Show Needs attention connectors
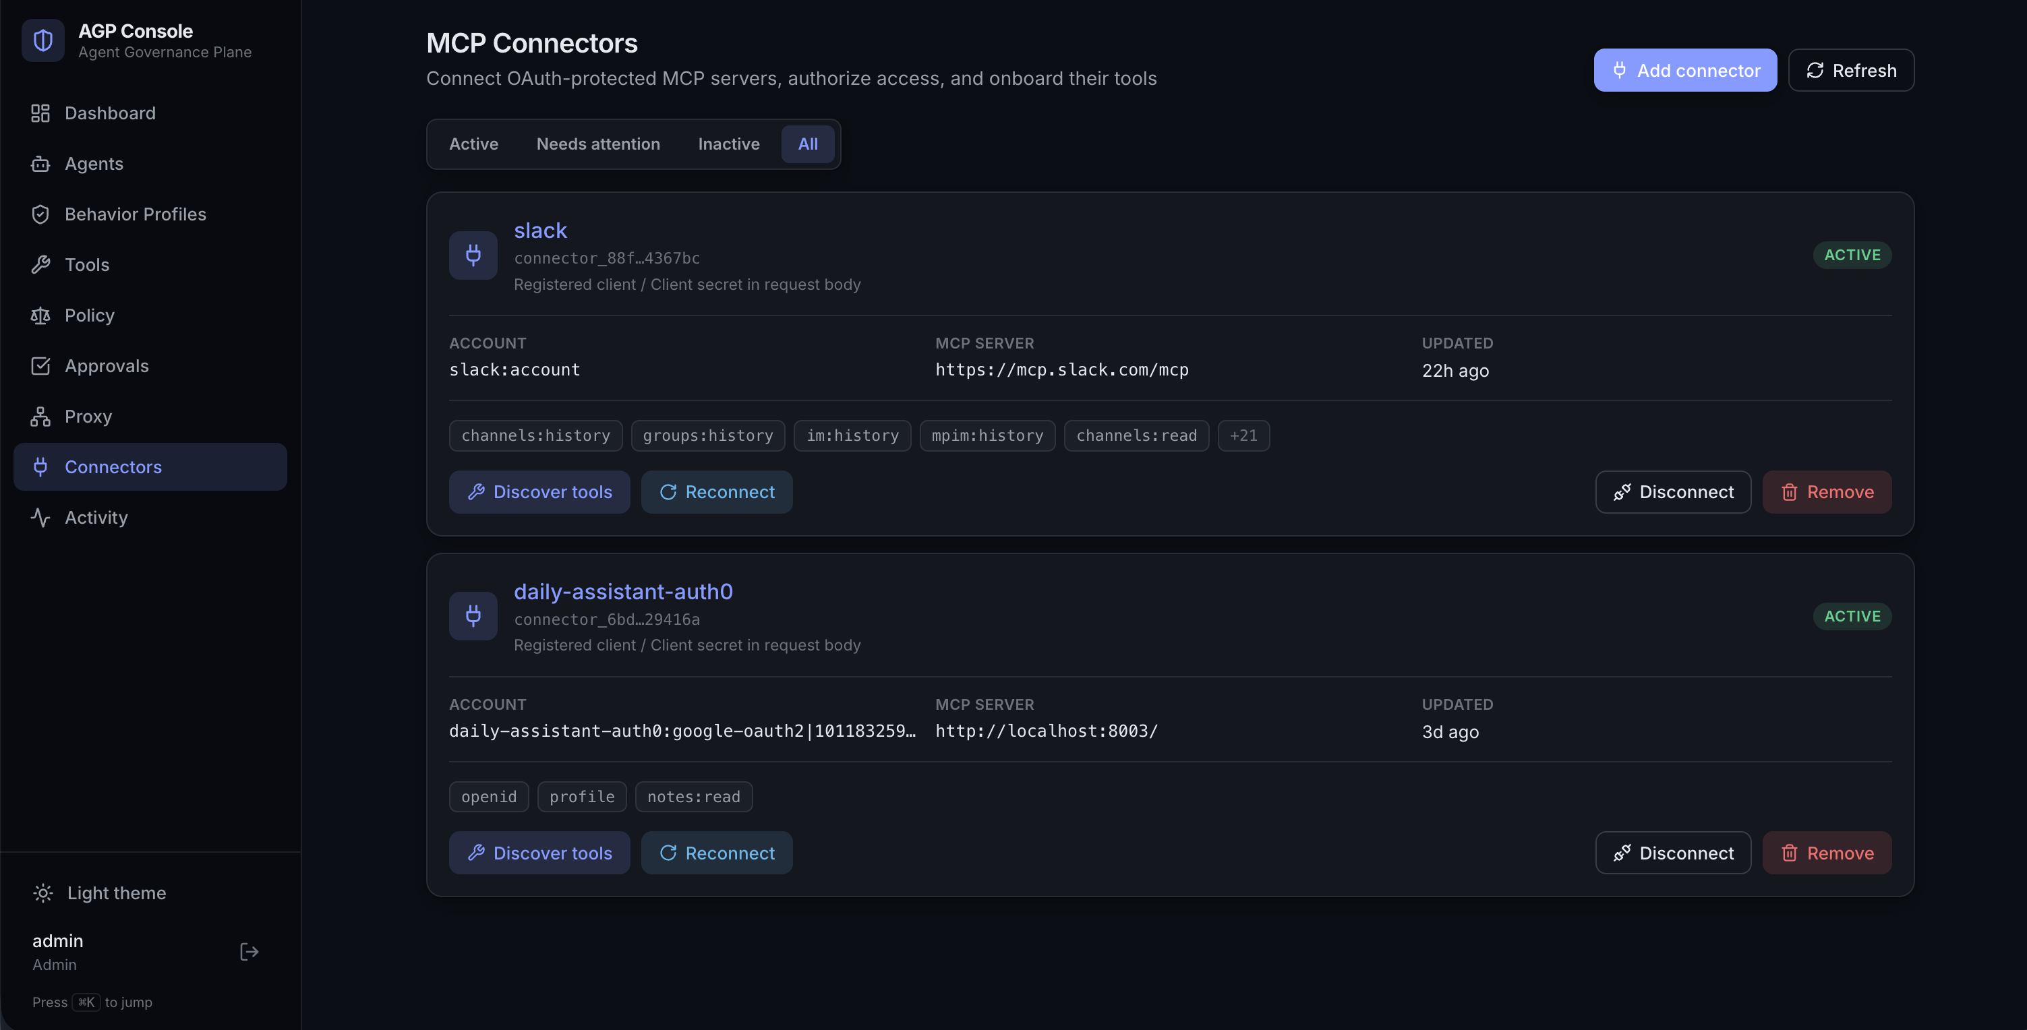The height and width of the screenshot is (1030, 2027). tap(598, 144)
